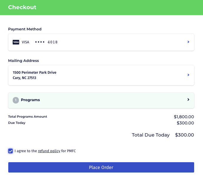Open the refund policy link
This screenshot has height=179, width=203.
coord(49,151)
